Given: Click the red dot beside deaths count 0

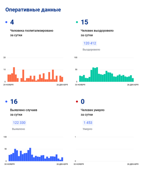Looking at the screenshot, I should (77, 101).
